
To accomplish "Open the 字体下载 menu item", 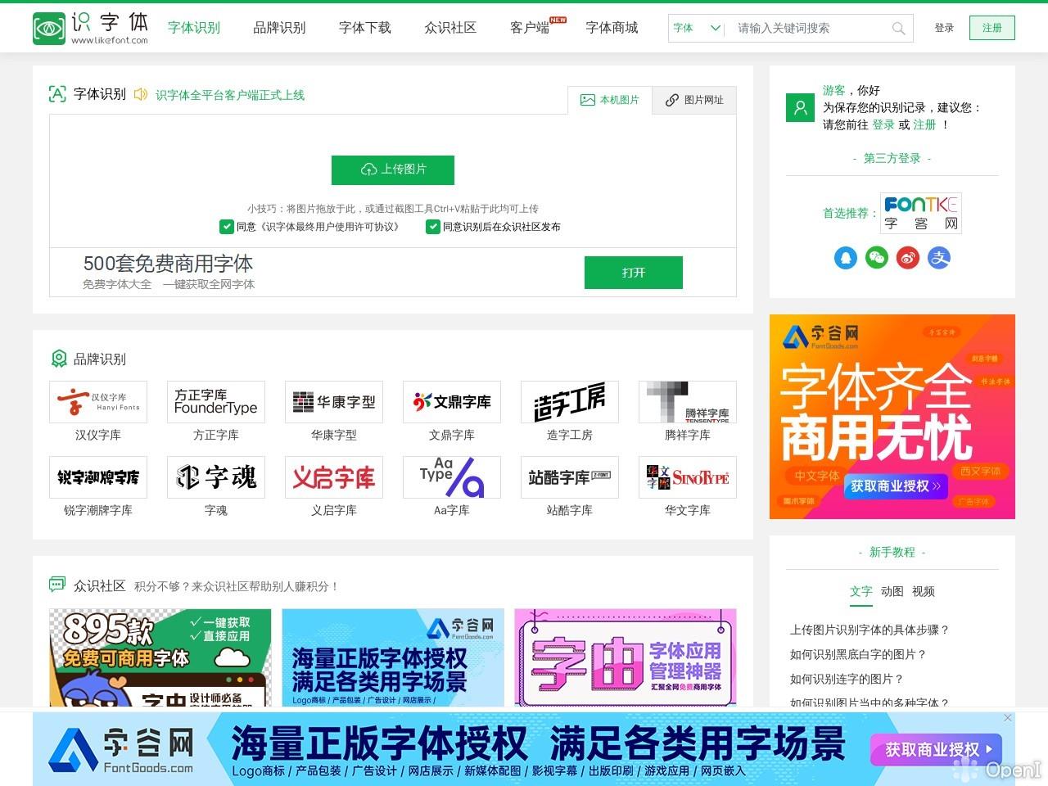I will coord(364,27).
